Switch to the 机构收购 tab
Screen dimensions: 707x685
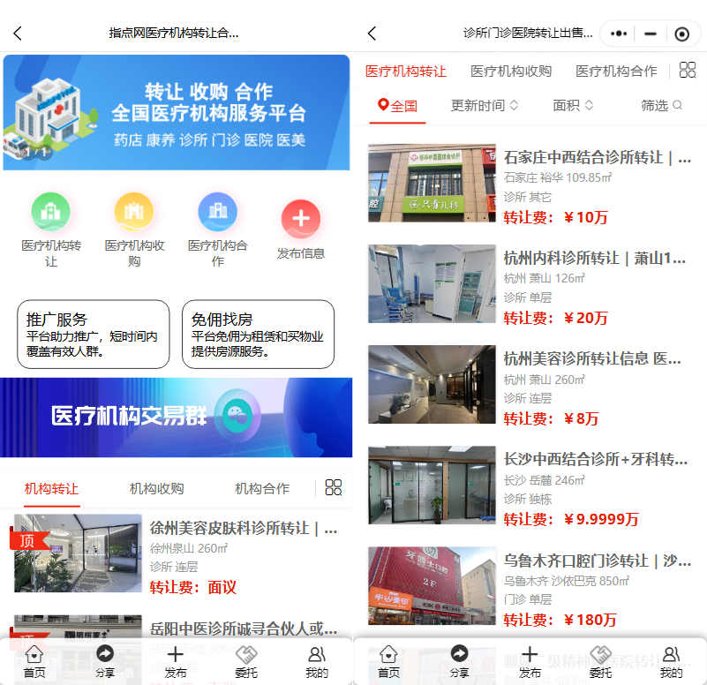pos(156,488)
